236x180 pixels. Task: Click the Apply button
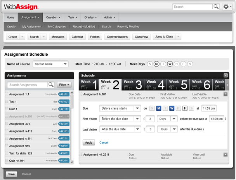(88, 142)
